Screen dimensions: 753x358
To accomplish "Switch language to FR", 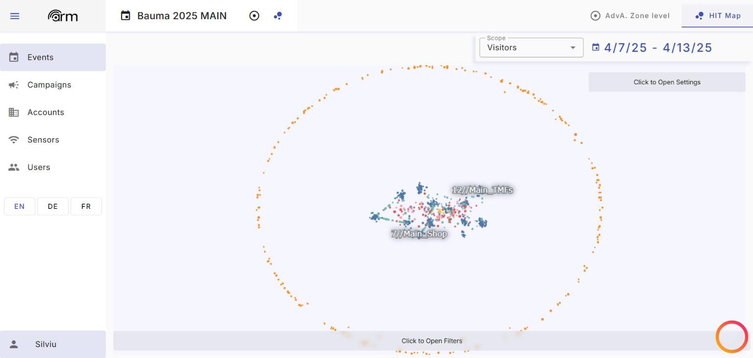I will pyautogui.click(x=86, y=206).
